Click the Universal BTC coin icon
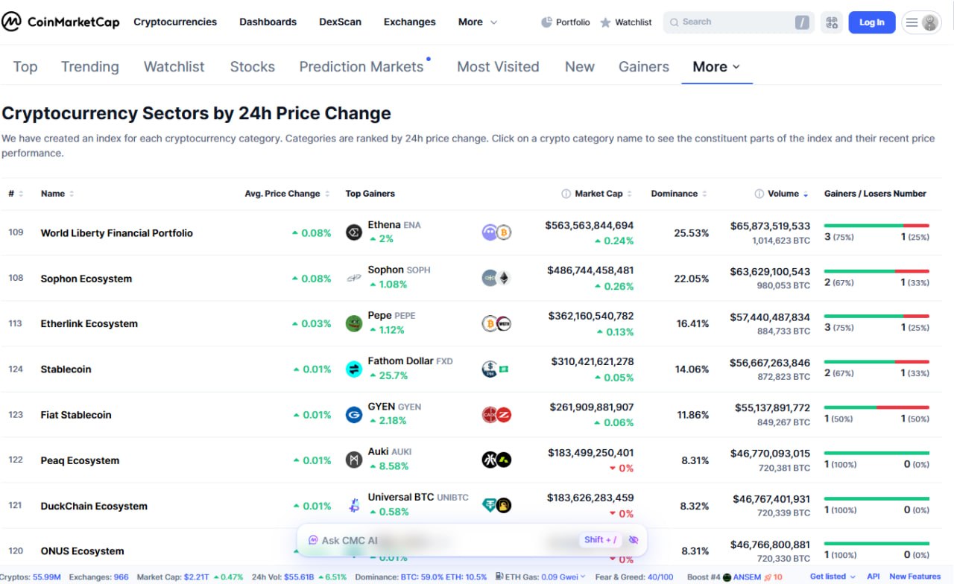Image resolution: width=954 pixels, height=584 pixels. [354, 505]
